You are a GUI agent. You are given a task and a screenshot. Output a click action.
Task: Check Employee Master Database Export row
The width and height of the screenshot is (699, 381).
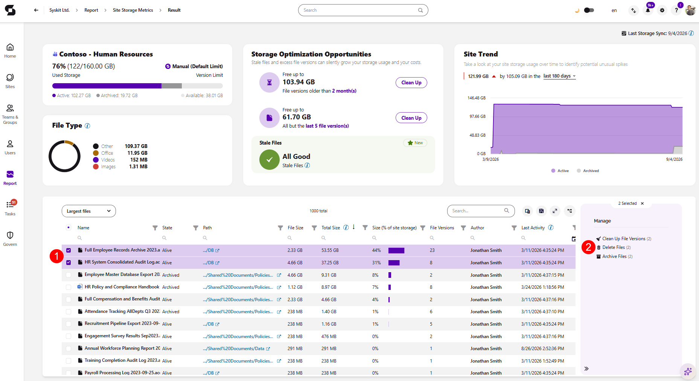(69, 275)
